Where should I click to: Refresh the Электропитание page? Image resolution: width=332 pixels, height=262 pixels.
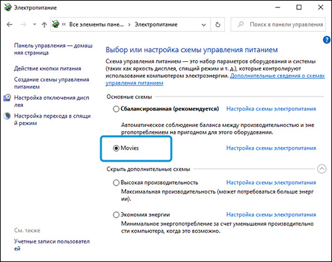click(218, 25)
